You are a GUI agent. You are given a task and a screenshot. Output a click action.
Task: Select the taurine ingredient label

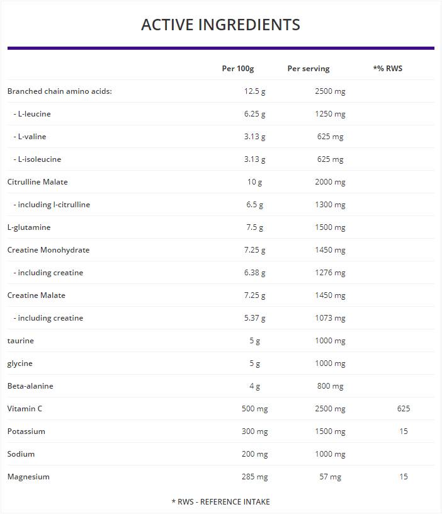(x=21, y=341)
